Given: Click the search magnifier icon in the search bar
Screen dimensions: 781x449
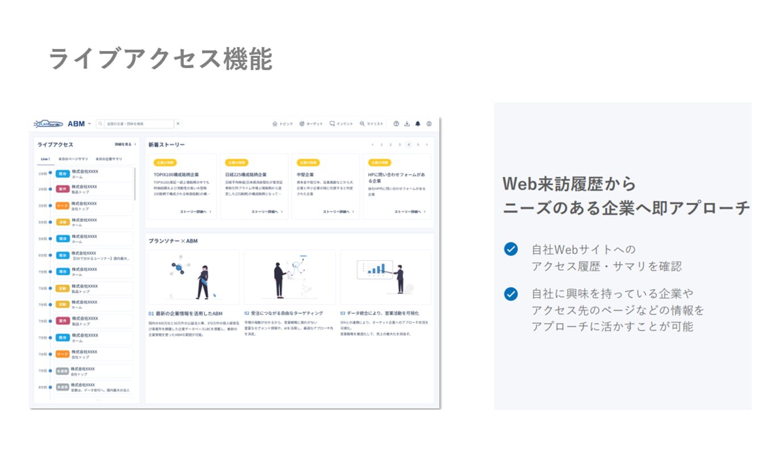Looking at the screenshot, I should pos(100,123).
